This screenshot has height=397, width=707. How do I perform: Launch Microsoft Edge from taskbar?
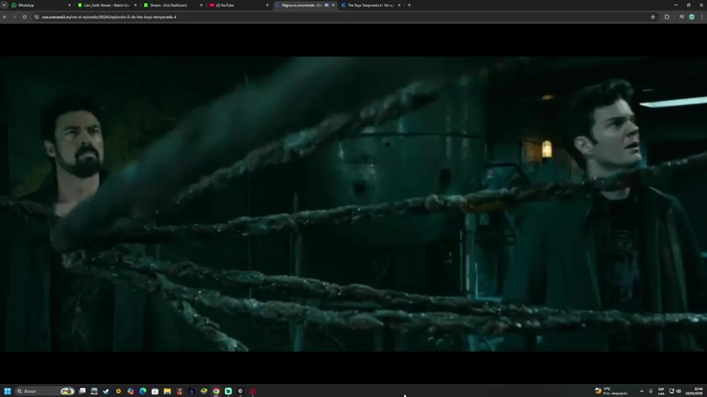tap(143, 391)
